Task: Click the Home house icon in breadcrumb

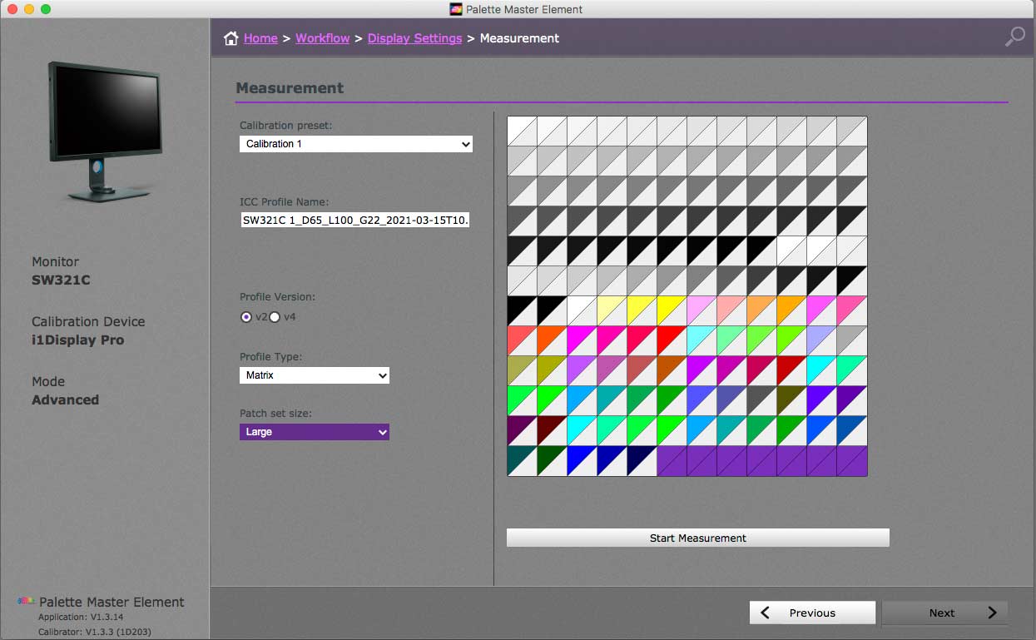Action: click(230, 38)
